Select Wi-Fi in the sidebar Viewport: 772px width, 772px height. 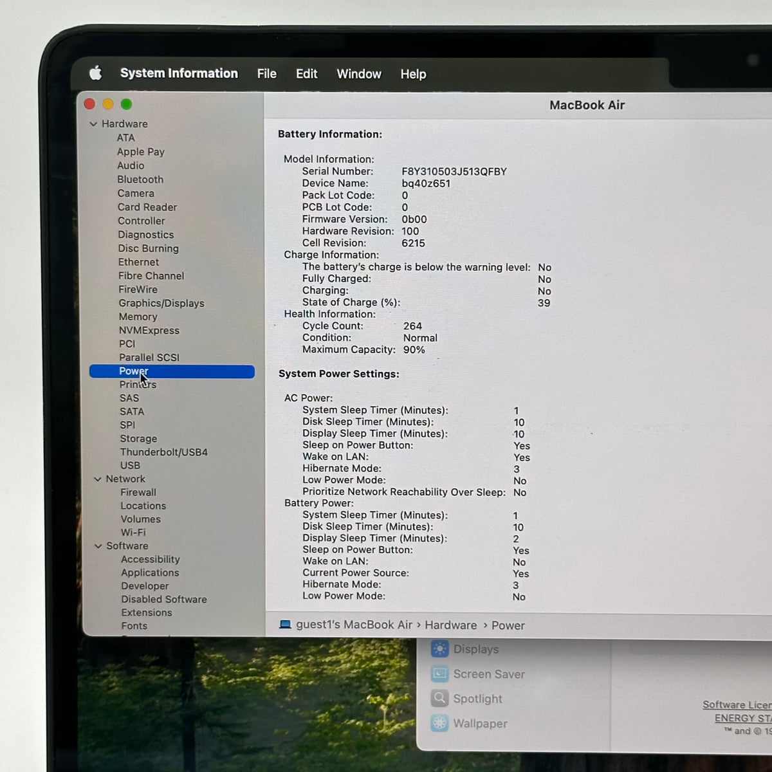pyautogui.click(x=133, y=532)
